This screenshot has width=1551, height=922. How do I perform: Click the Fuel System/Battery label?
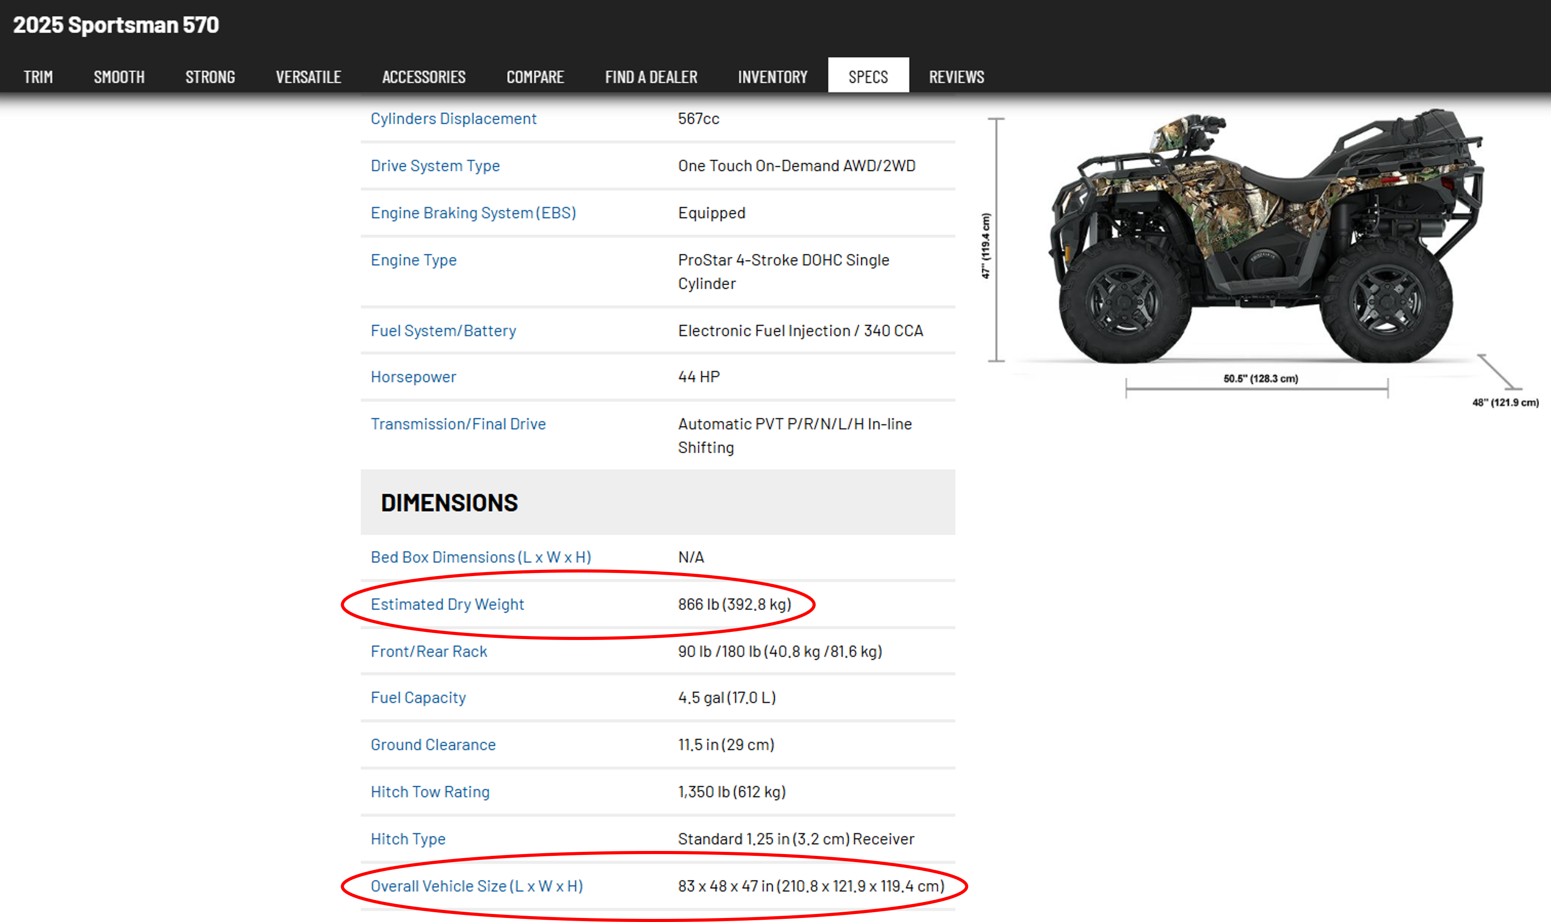[x=444, y=331]
